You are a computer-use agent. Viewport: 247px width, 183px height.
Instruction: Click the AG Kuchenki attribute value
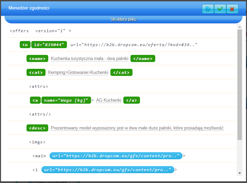108,100
